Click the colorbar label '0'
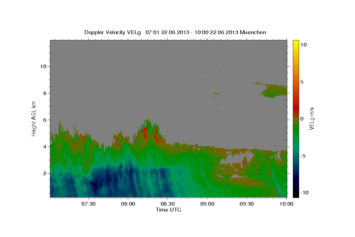 pos(301,119)
